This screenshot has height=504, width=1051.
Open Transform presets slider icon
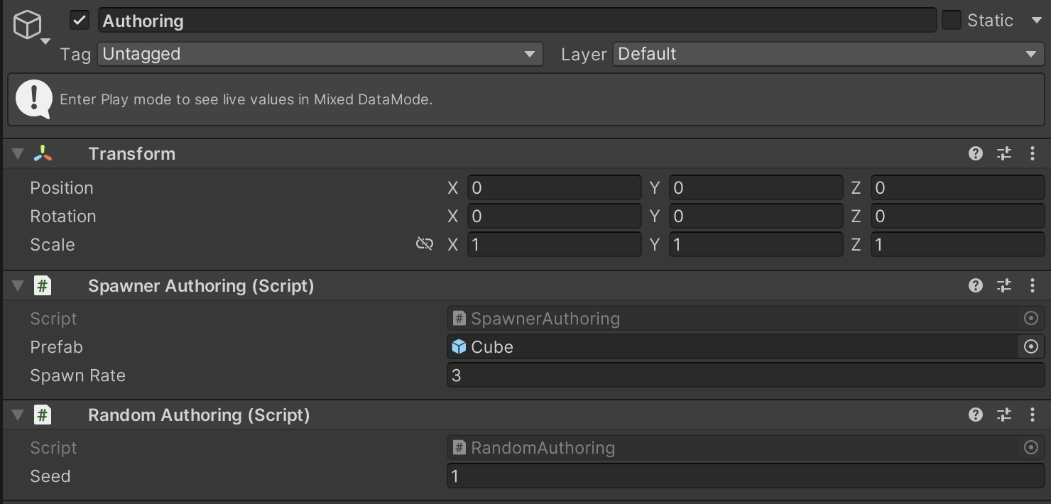[1004, 153]
